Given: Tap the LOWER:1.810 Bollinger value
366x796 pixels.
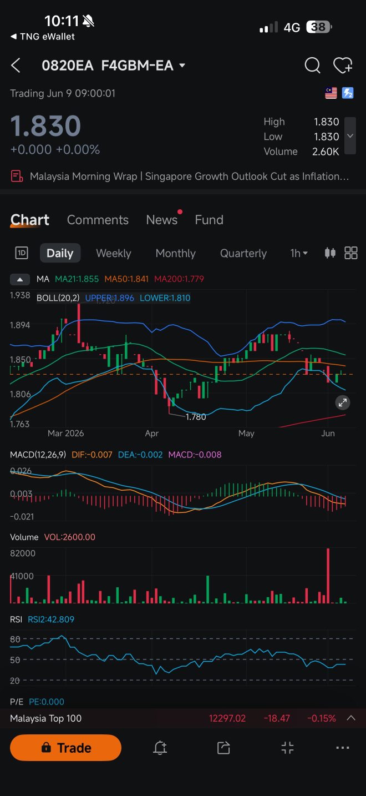Looking at the screenshot, I should click(165, 298).
